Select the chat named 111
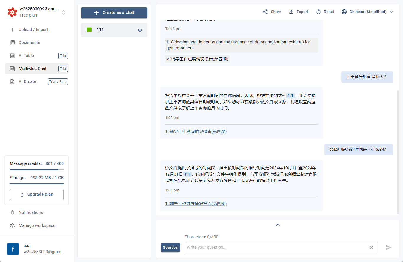The width and height of the screenshot is (403, 262). 114,30
